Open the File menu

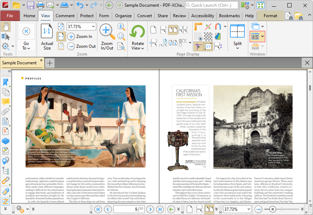click(x=10, y=16)
